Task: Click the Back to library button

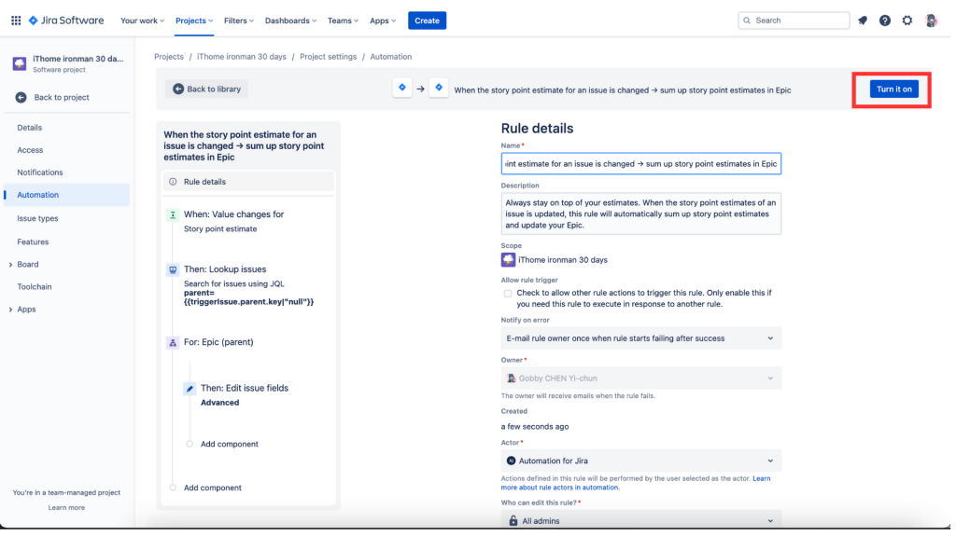Action: [x=206, y=89]
